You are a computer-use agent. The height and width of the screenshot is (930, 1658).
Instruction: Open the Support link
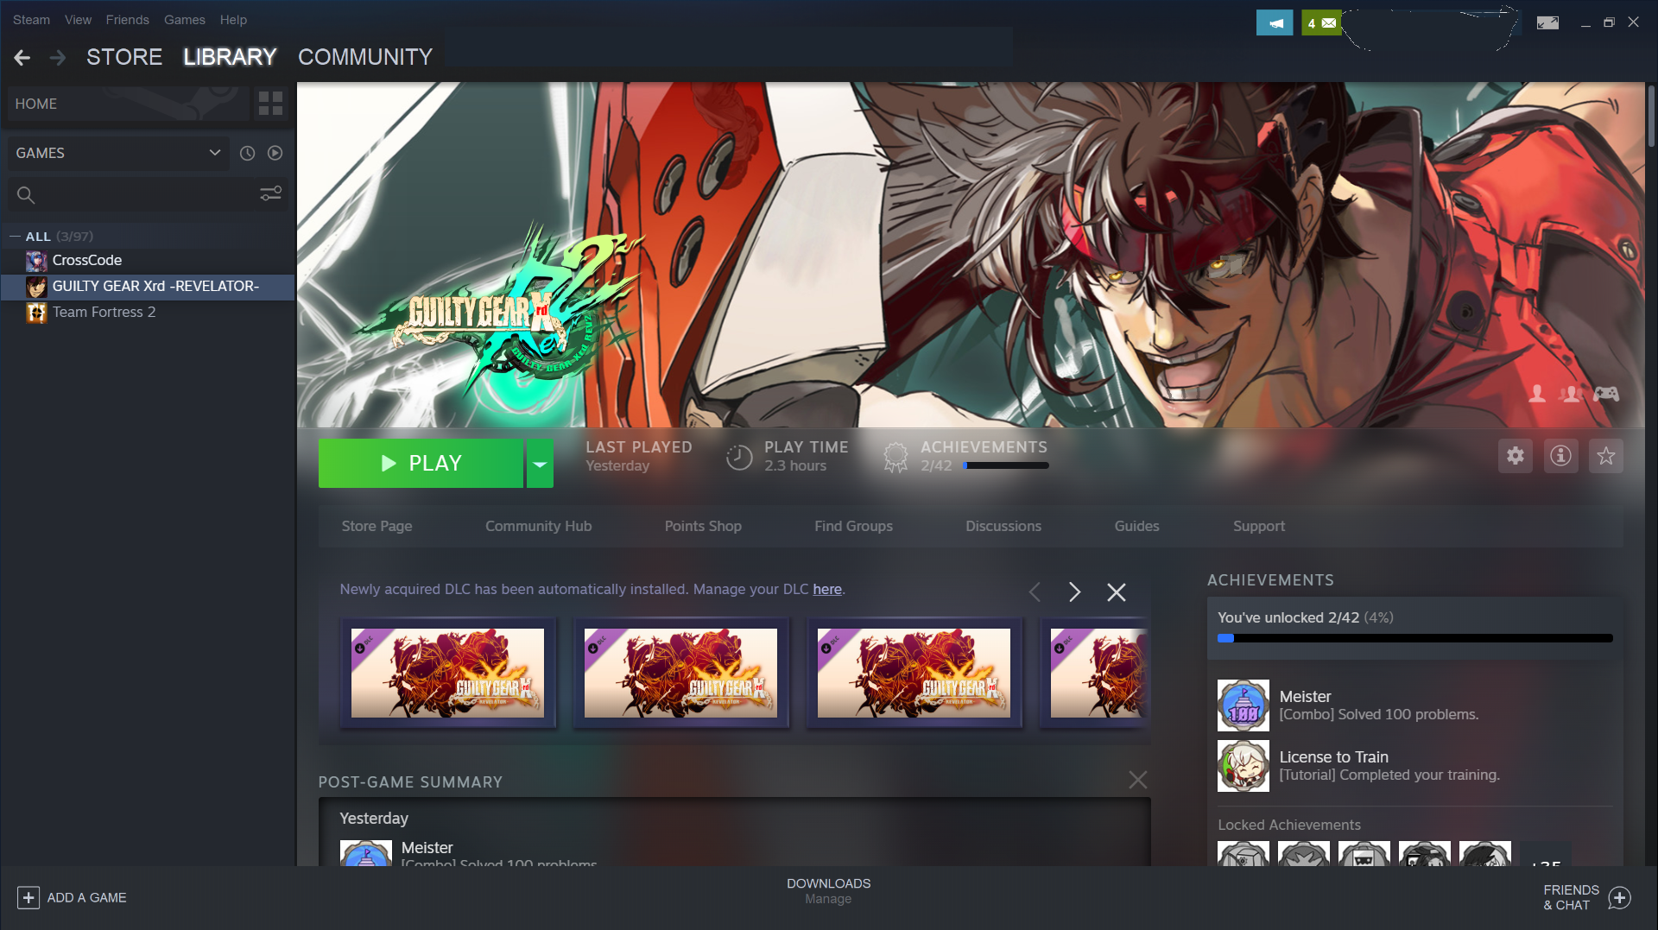1259,526
